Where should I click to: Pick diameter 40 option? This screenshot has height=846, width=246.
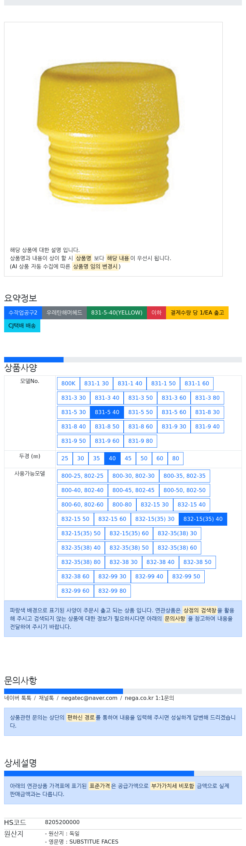point(112,459)
